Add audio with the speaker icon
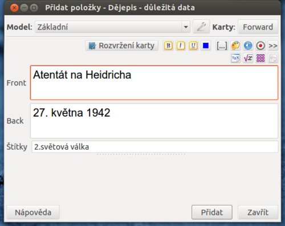This screenshot has width=285, height=226. (248, 46)
